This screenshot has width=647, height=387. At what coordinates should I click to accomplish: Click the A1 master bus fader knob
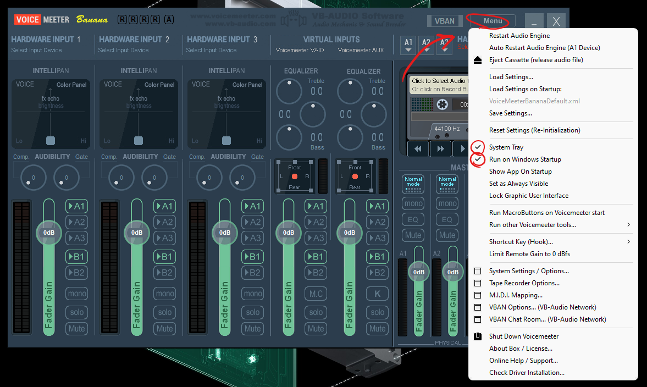(x=418, y=272)
